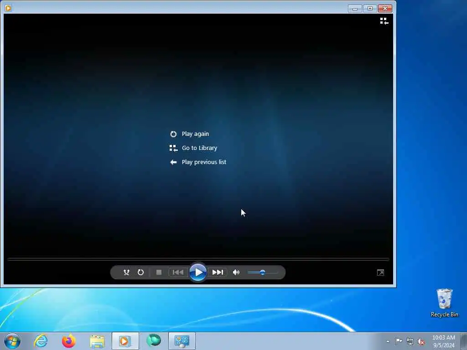Viewport: 467px width, 350px height.
Task: Click the Stop button
Action: click(x=159, y=273)
